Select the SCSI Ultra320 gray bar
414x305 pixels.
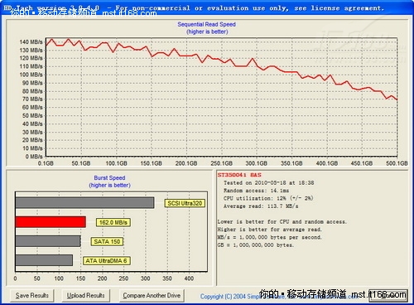pos(84,203)
